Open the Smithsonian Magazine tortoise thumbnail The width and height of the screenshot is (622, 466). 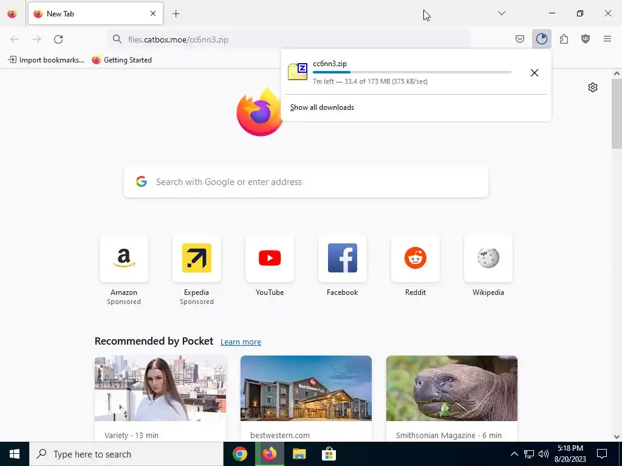(x=452, y=388)
